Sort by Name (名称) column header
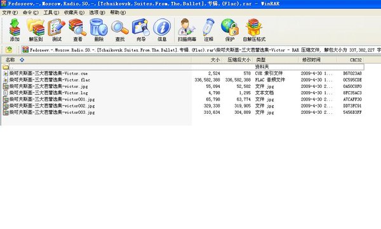Viewport: 381px width, 229px height. [x=96, y=60]
